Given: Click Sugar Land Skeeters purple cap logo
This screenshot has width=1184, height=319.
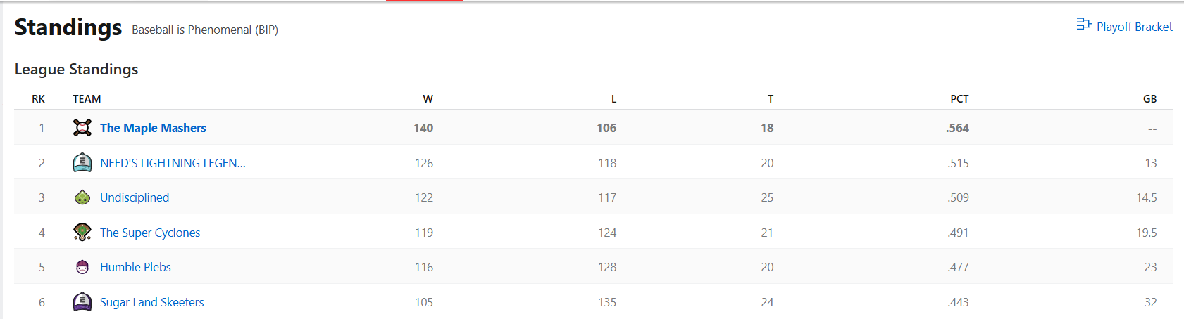Looking at the screenshot, I should (x=82, y=302).
